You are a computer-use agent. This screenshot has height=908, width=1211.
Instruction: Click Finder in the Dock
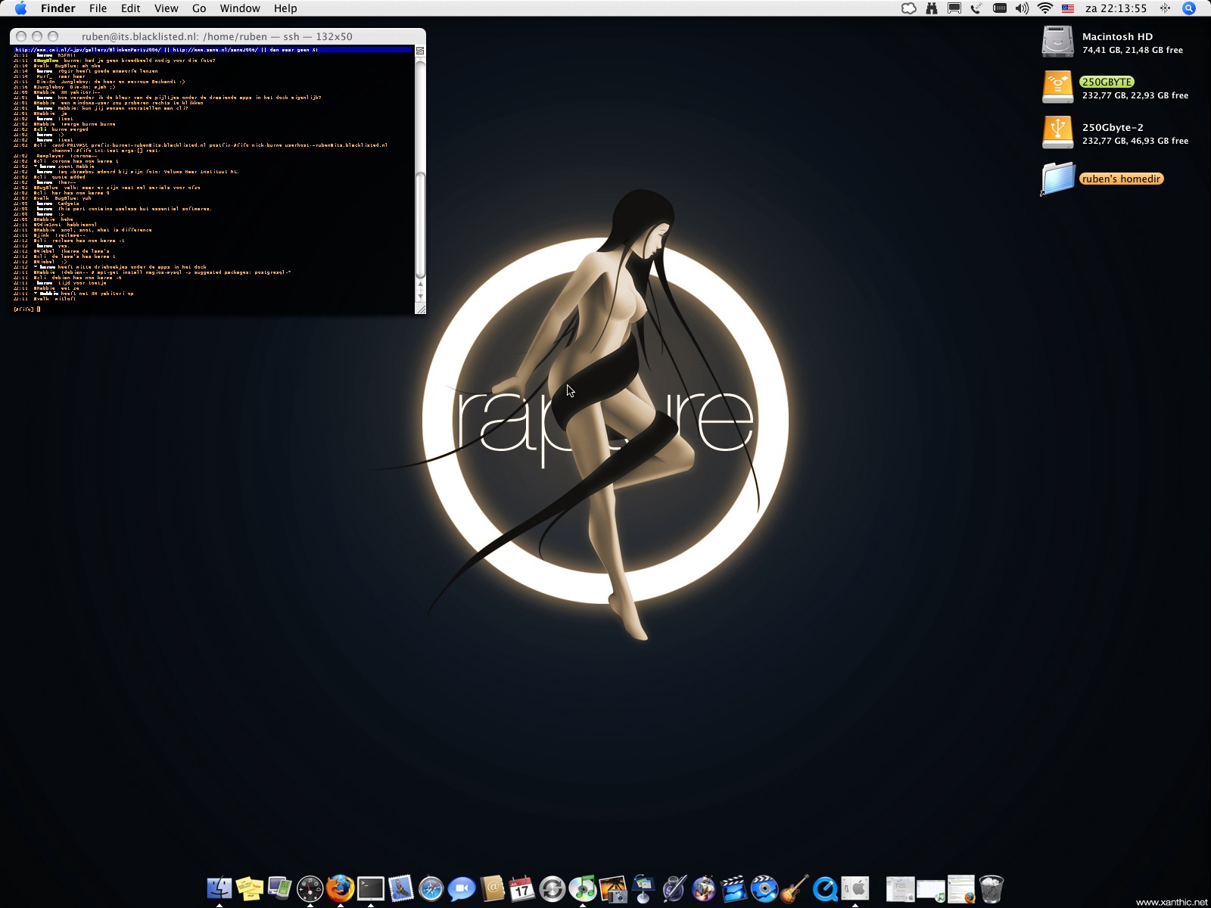coord(219,888)
